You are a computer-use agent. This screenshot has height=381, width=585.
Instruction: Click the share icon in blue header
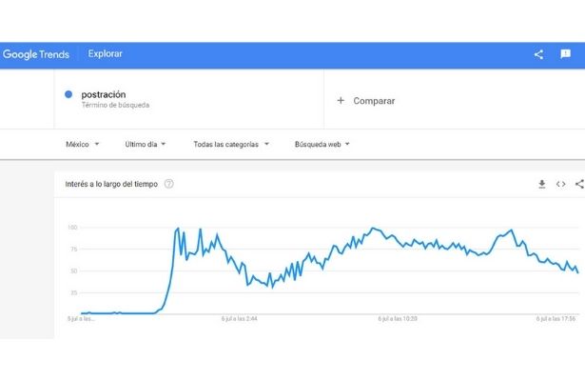click(538, 54)
